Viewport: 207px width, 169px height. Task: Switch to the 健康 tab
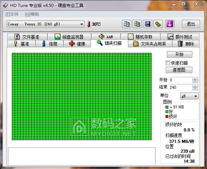77,43
